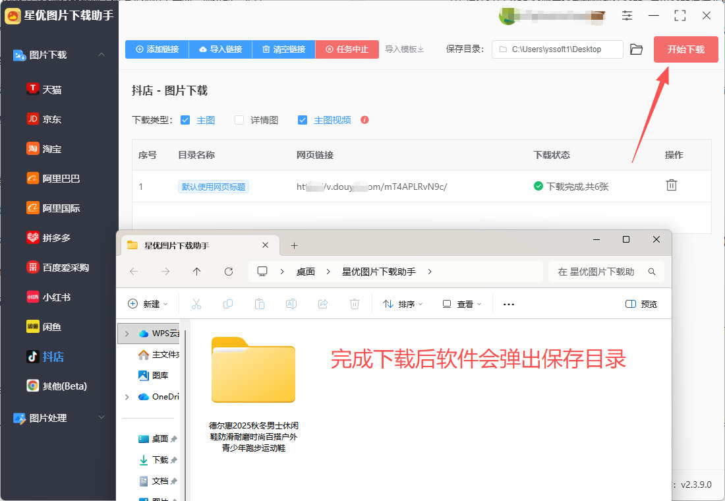The image size is (725, 501).
Task: Toggle Explorer 预览 pane
Action: (x=641, y=304)
